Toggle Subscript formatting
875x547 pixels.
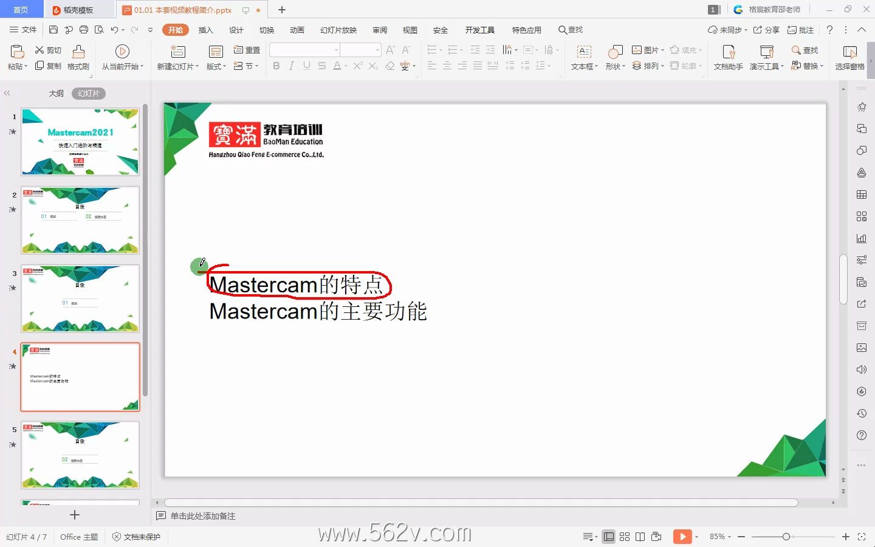click(373, 66)
